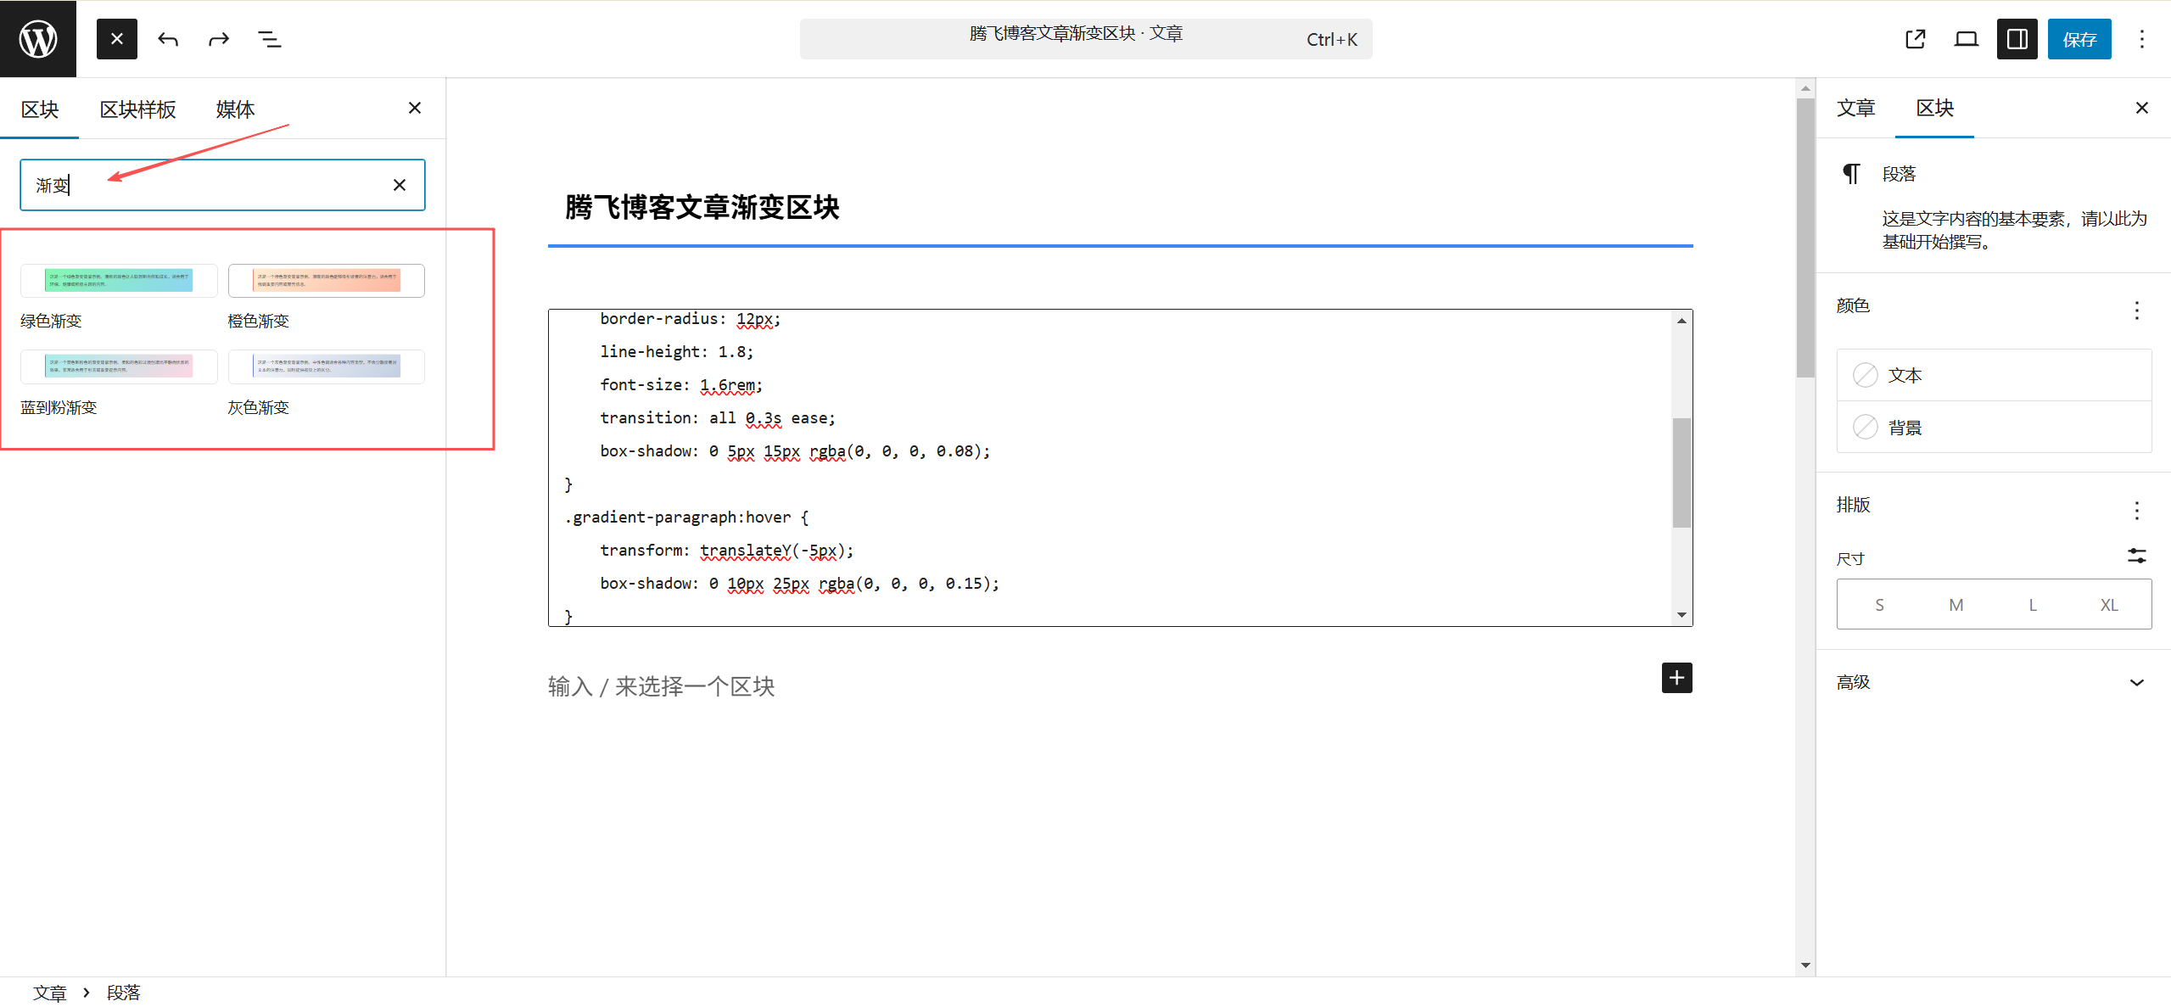This screenshot has width=2171, height=1007.
Task: Open the document overview list icon
Action: (269, 39)
